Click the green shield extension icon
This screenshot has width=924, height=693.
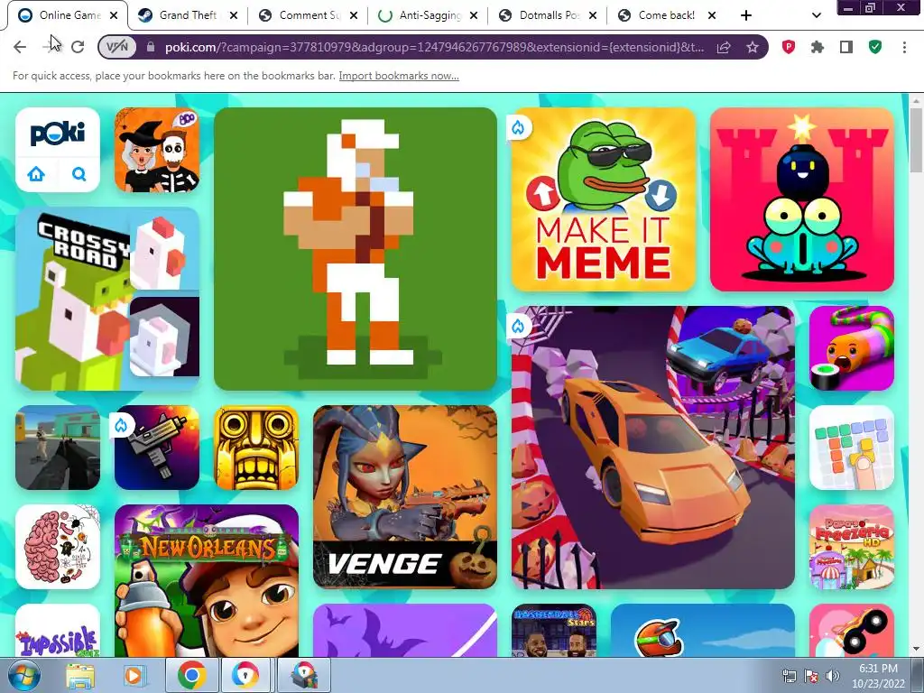875,47
